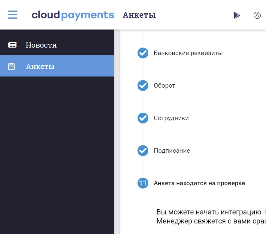Click the Анкеты form icon in sidebar
Image resolution: width=266 pixels, height=234 pixels.
[x=11, y=66]
